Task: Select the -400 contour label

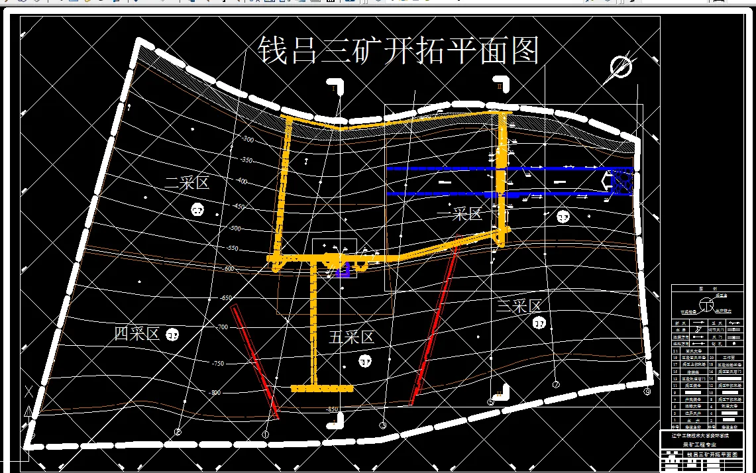Action: tap(241, 181)
